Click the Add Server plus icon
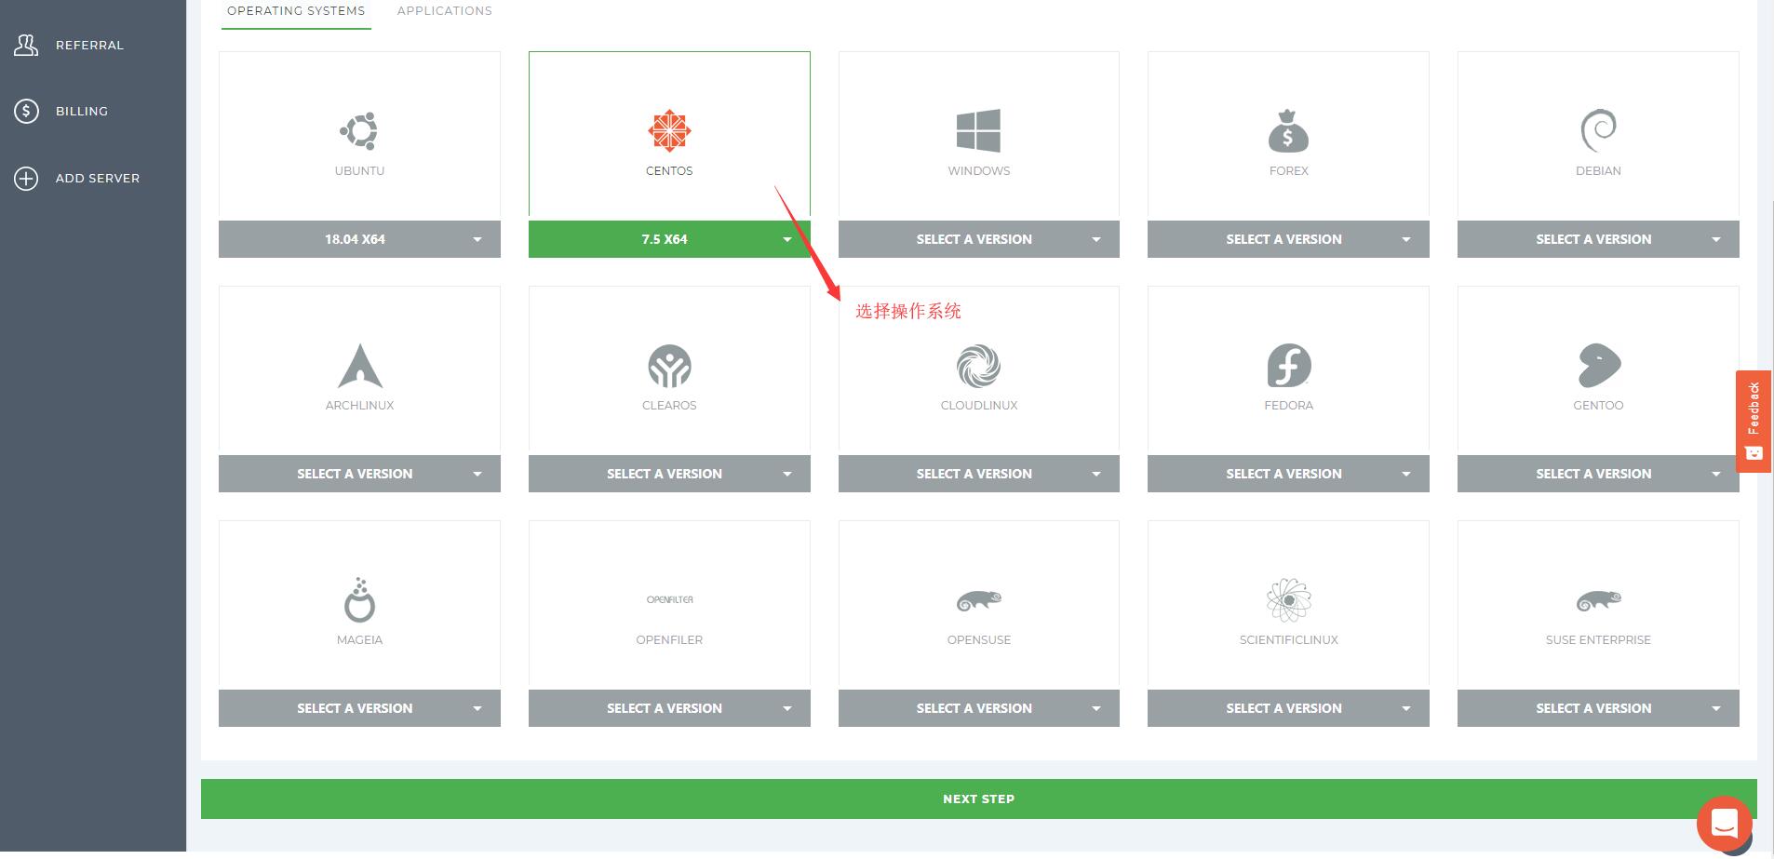1774x859 pixels. click(x=26, y=179)
